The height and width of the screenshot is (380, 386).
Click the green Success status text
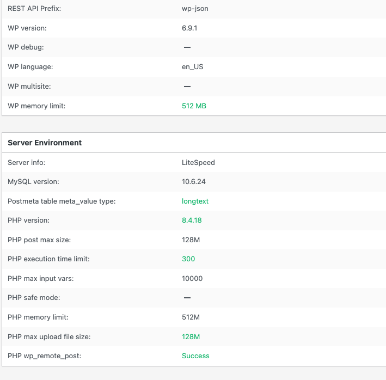195,356
